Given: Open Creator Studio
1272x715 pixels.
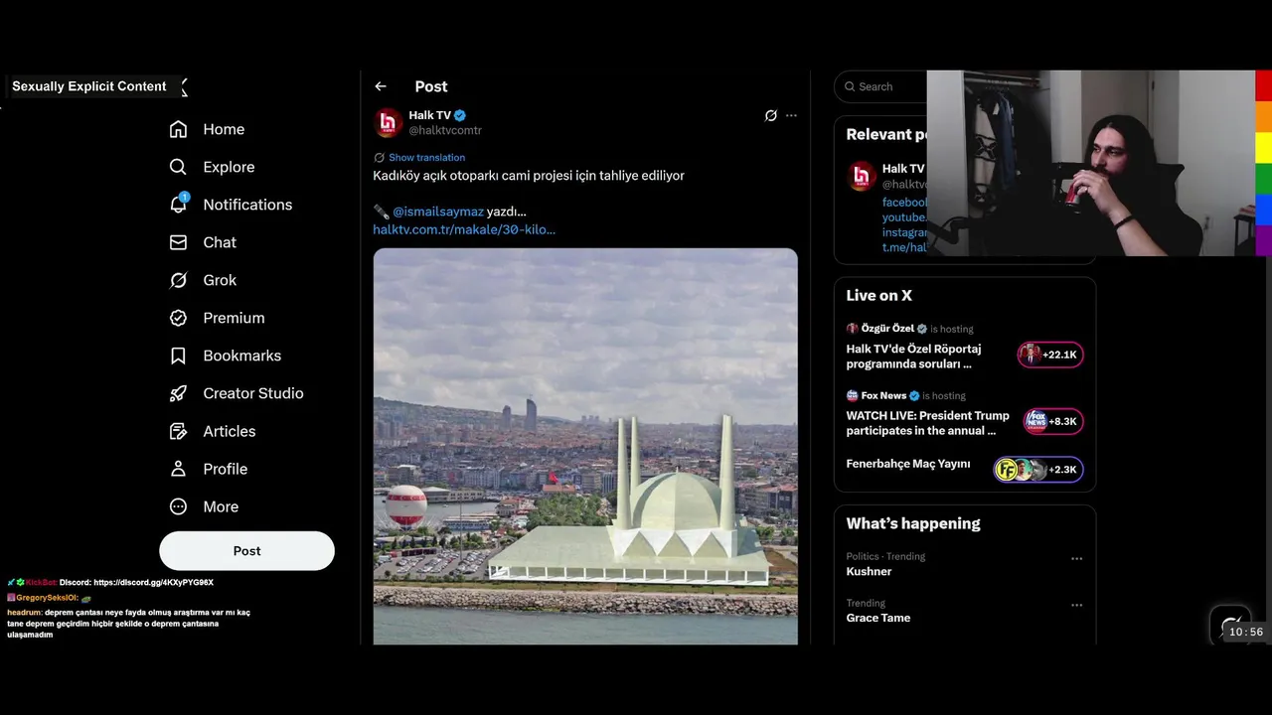Looking at the screenshot, I should tap(237, 393).
